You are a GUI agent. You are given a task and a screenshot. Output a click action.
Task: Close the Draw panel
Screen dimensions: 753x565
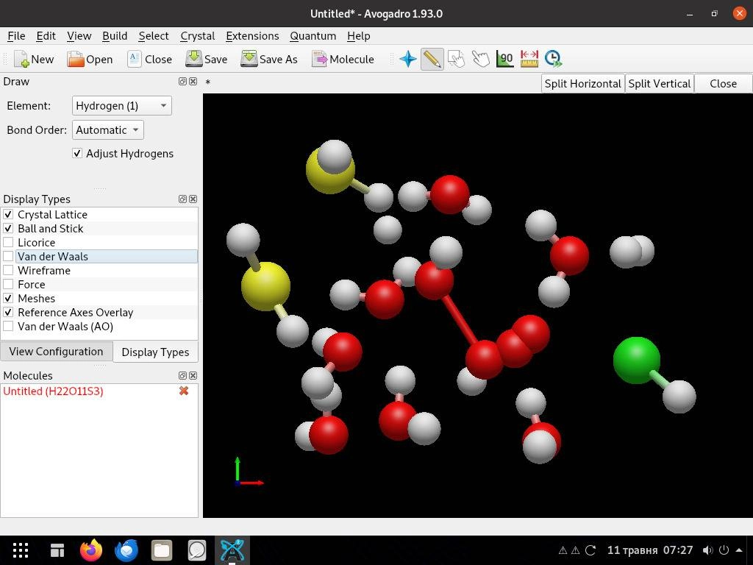(x=193, y=81)
